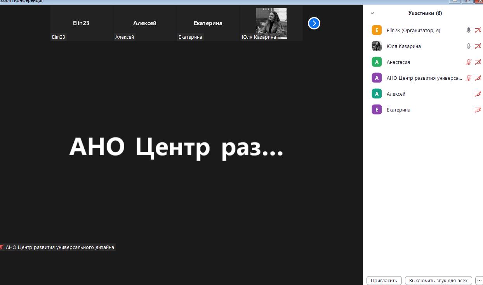
Task: Click Elin23 name label under thumbnail
Action: point(59,37)
